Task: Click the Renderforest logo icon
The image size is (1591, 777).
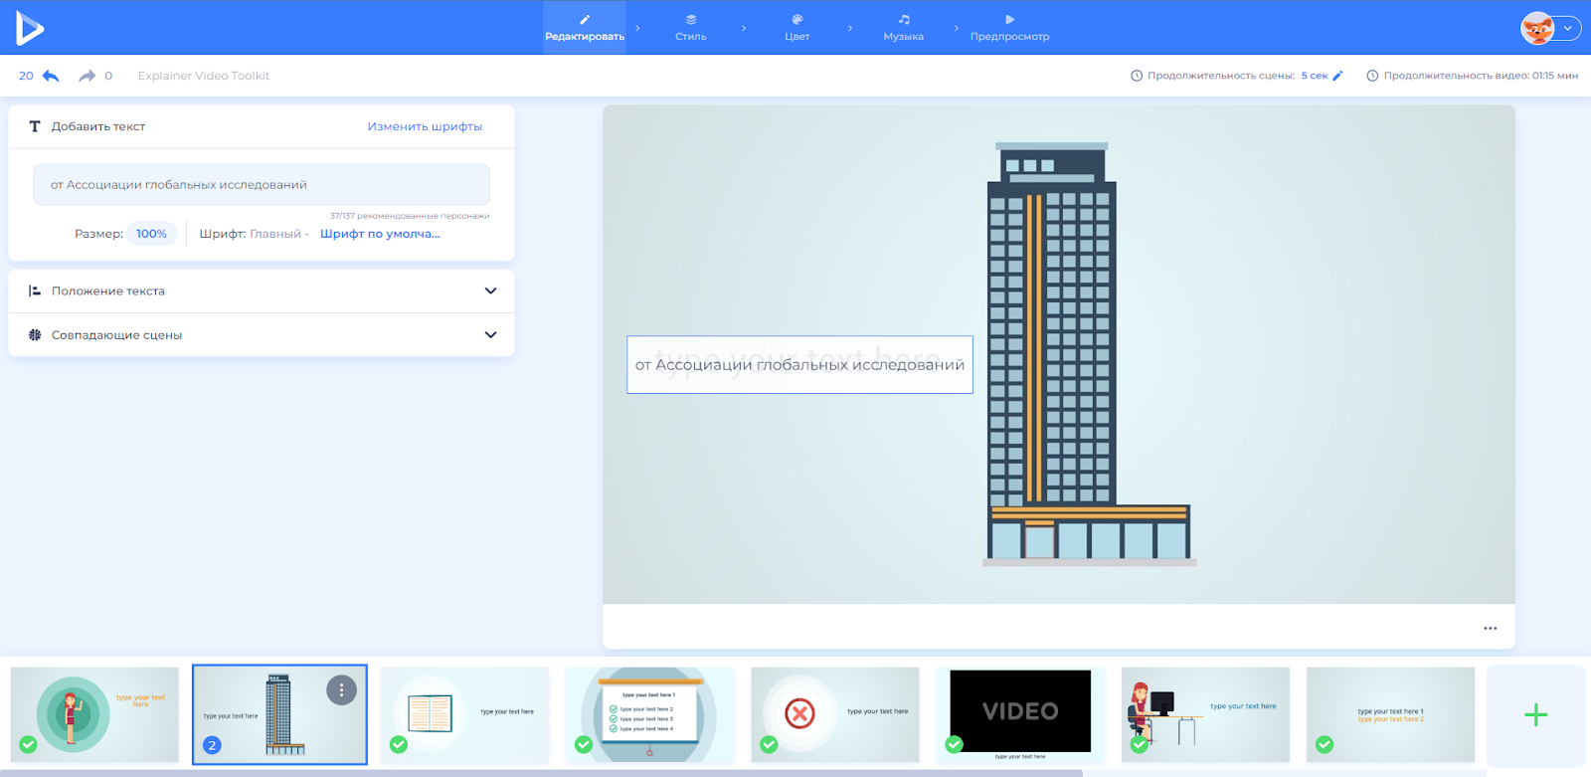Action: (x=29, y=28)
